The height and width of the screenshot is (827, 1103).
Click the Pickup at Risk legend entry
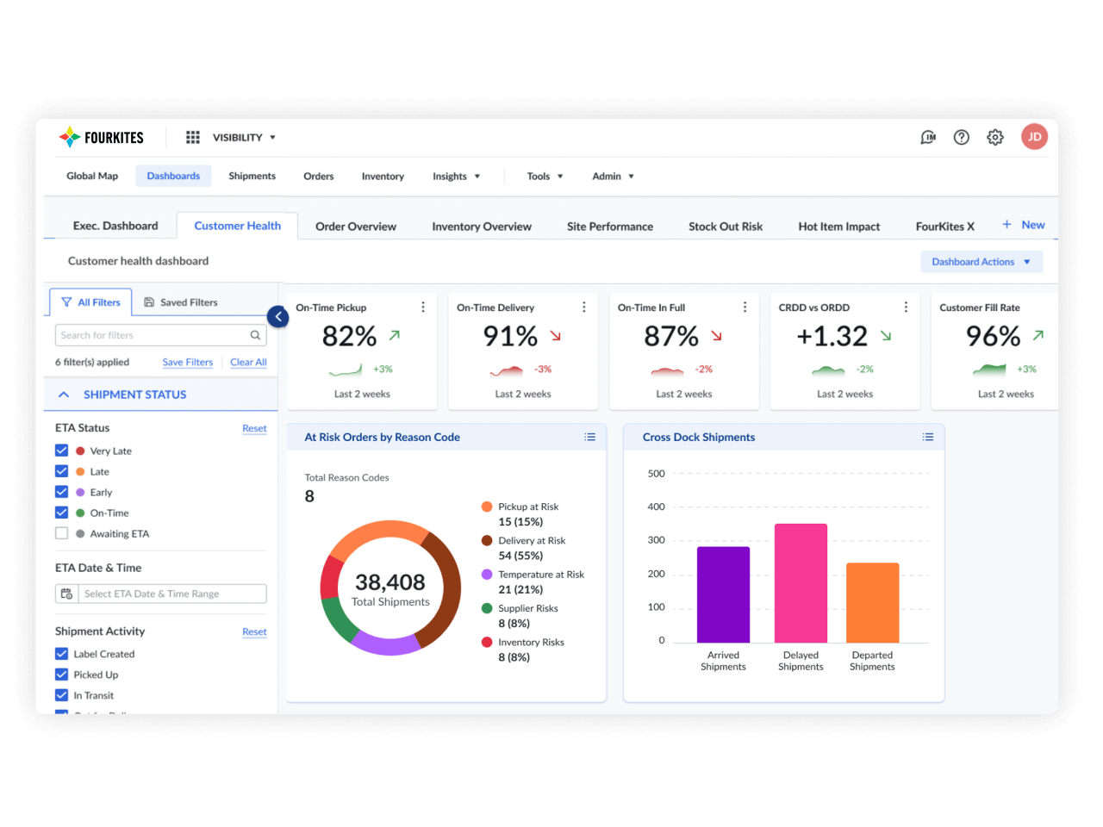point(520,514)
